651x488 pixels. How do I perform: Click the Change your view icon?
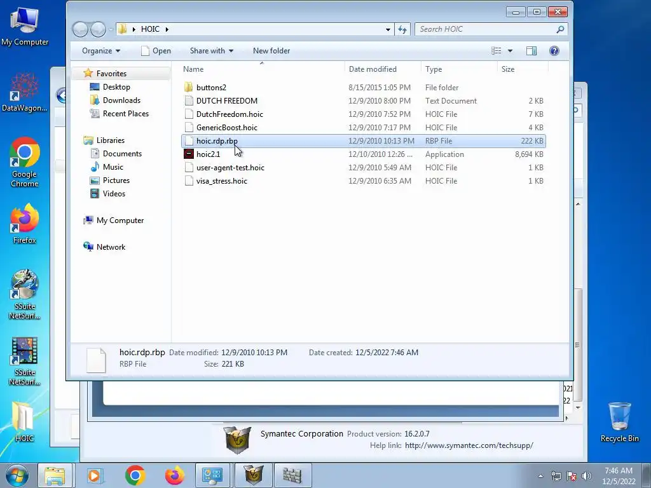[496, 51]
